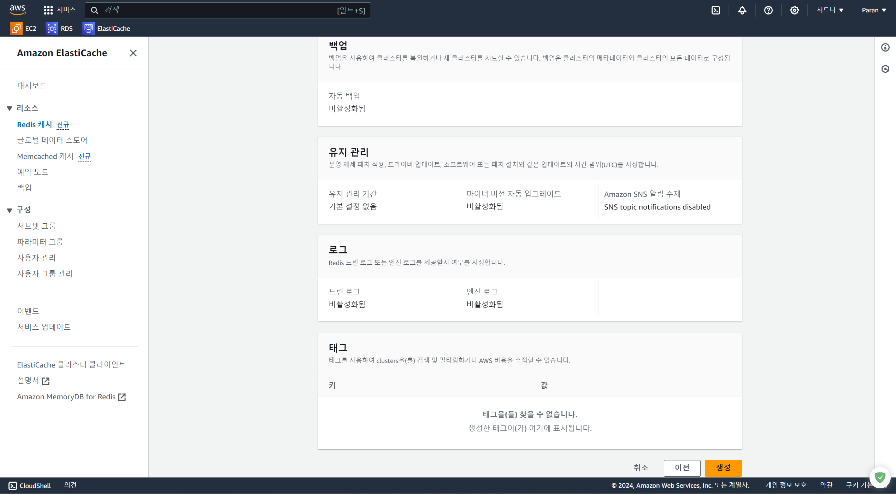Click 비활성화됨 under 마이너 버전 자동 업그레이드

tap(485, 207)
